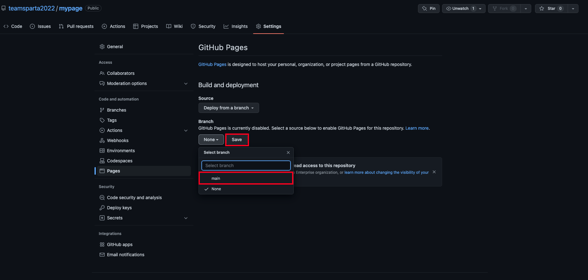Click the teamsparta2022 owner link
This screenshot has width=588, height=280.
pos(32,8)
